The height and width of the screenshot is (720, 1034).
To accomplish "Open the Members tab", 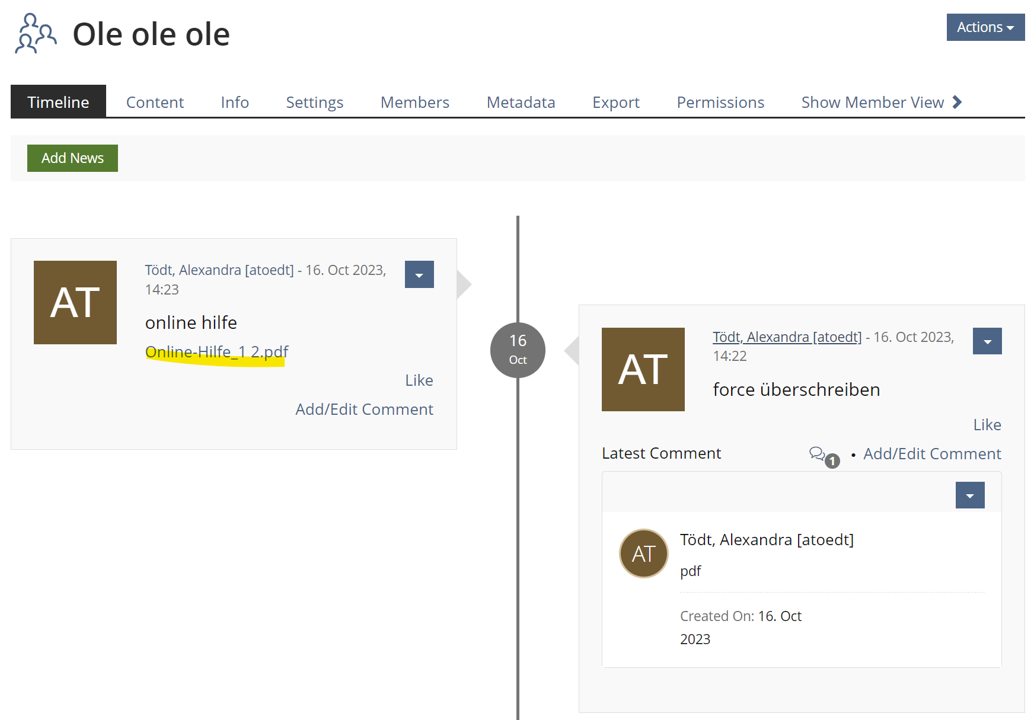I will (414, 102).
